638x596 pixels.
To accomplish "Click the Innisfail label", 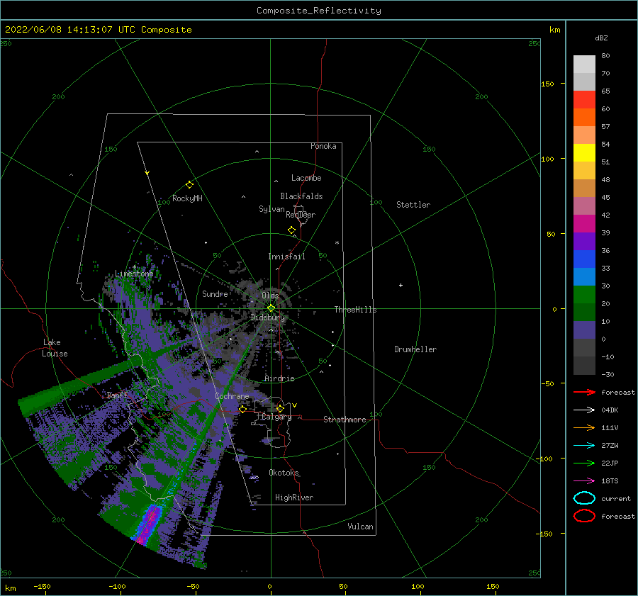I will pyautogui.click(x=286, y=257).
